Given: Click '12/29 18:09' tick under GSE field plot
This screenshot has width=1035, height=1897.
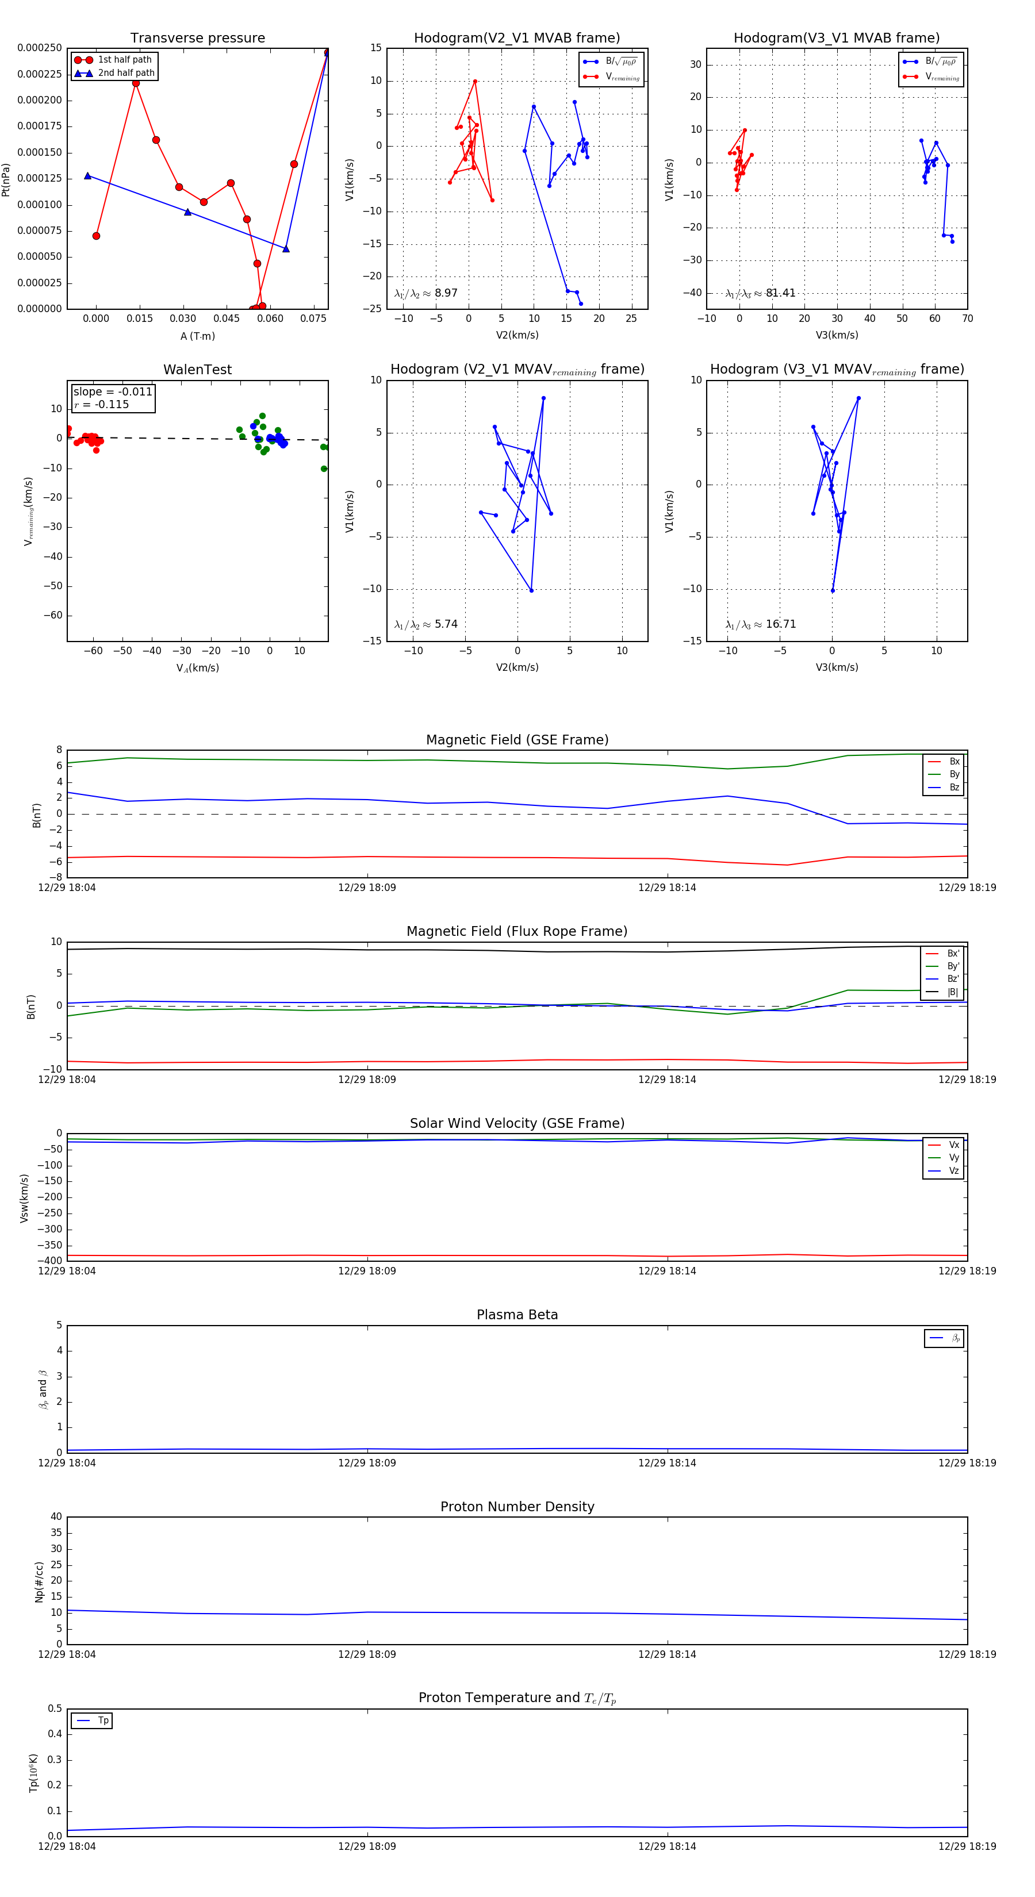Looking at the screenshot, I should click(x=367, y=888).
